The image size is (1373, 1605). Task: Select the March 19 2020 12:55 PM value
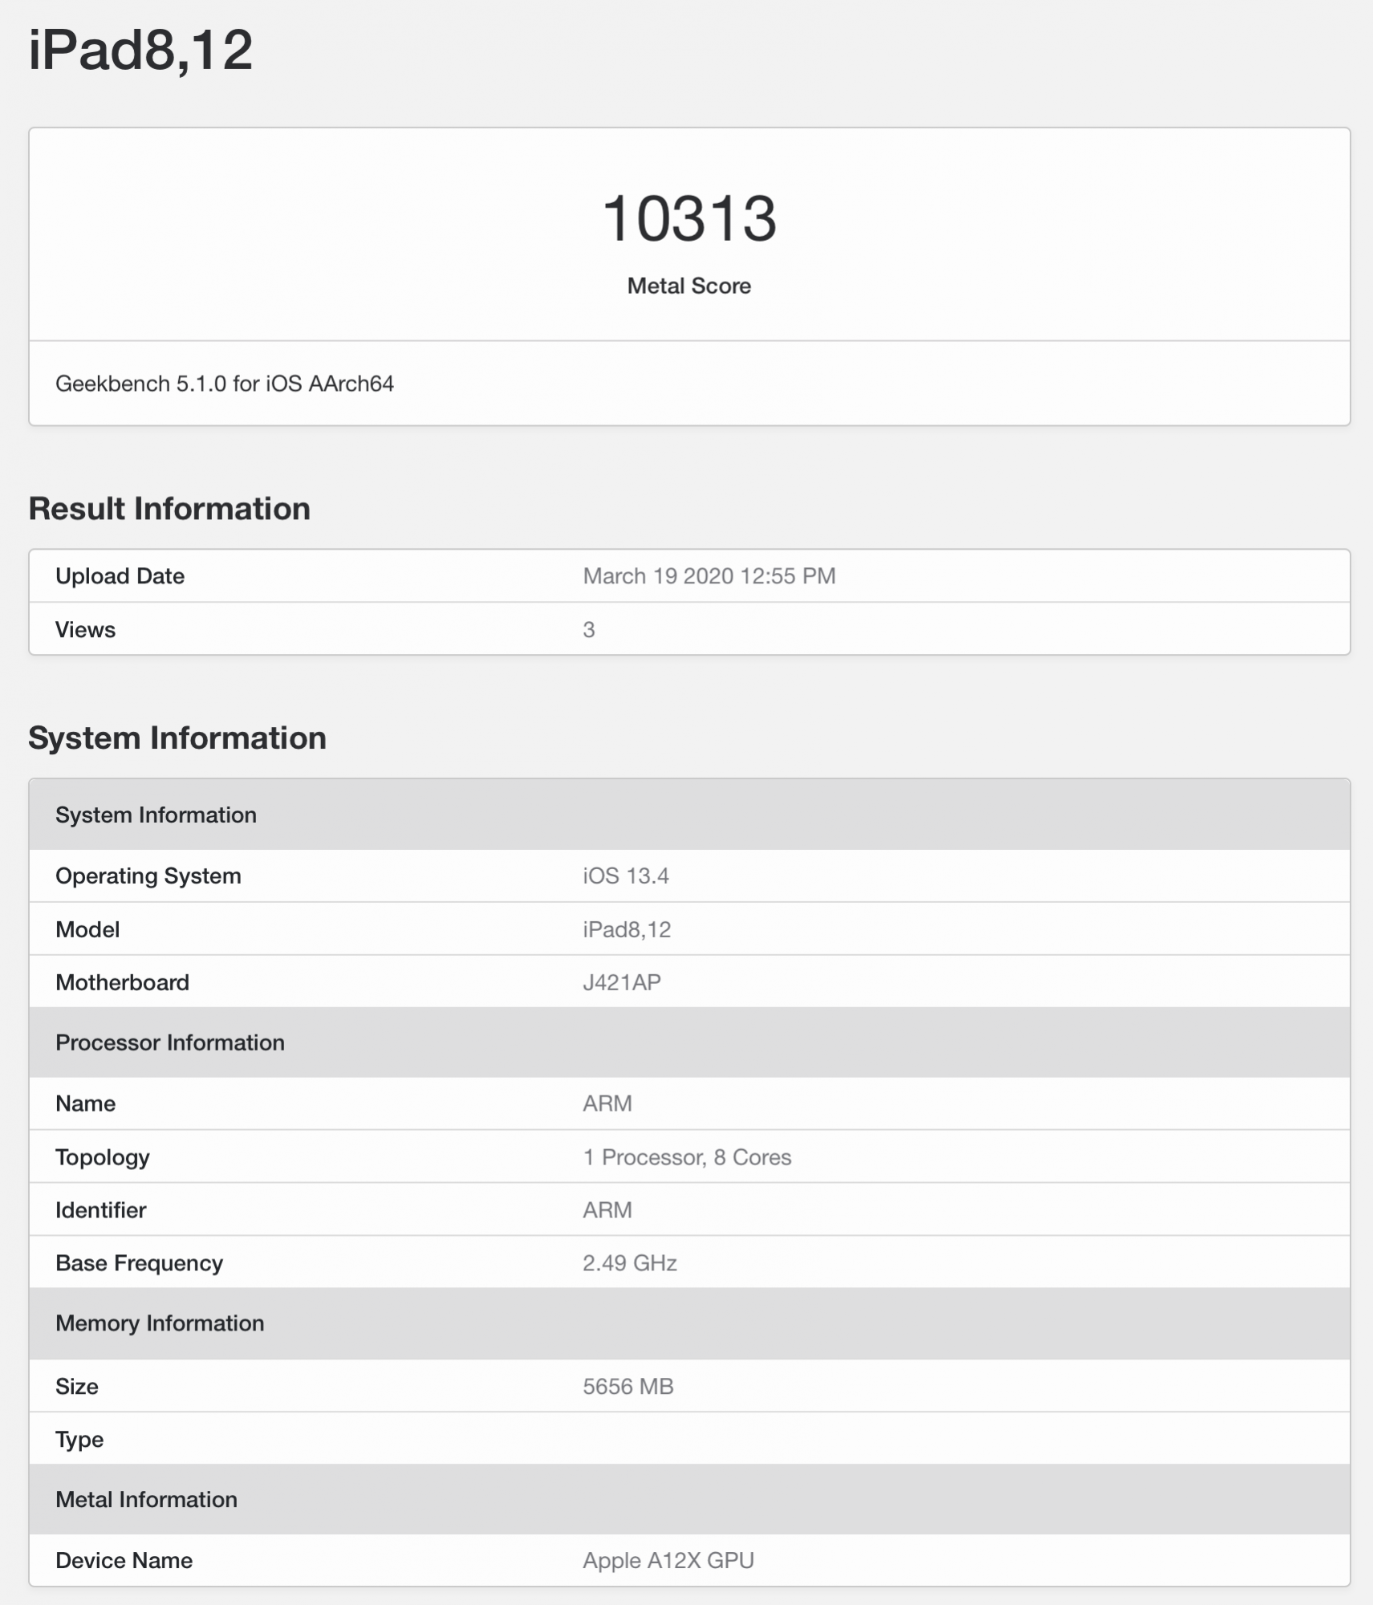coord(709,576)
